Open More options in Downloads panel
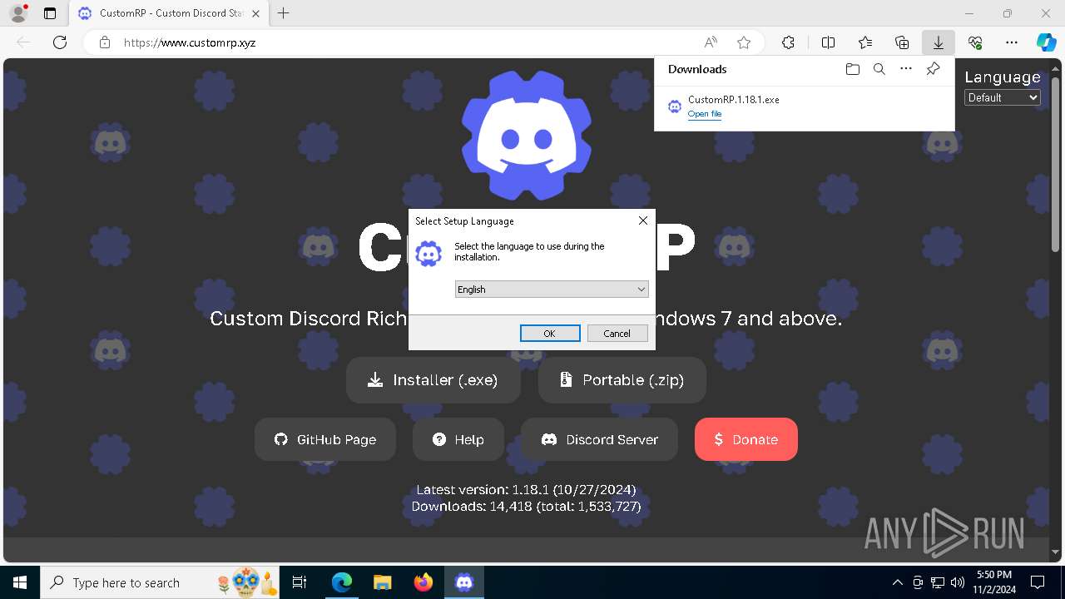Screen dimensions: 1065x599 click(906, 69)
